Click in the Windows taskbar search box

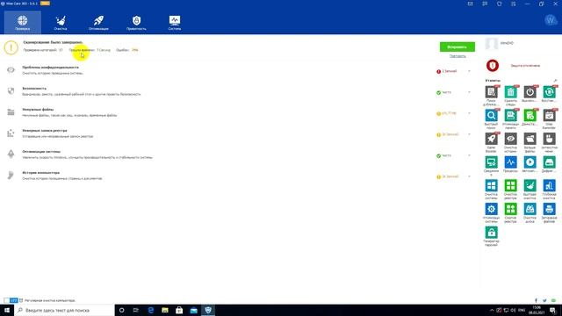pos(64,310)
